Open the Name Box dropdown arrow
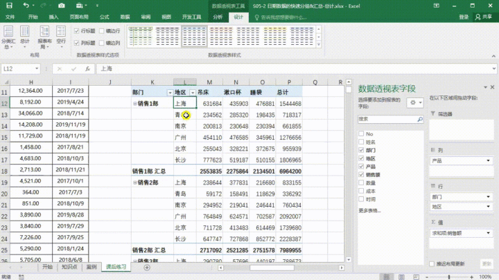Viewport: 499px width, 280px height. pos(37,68)
